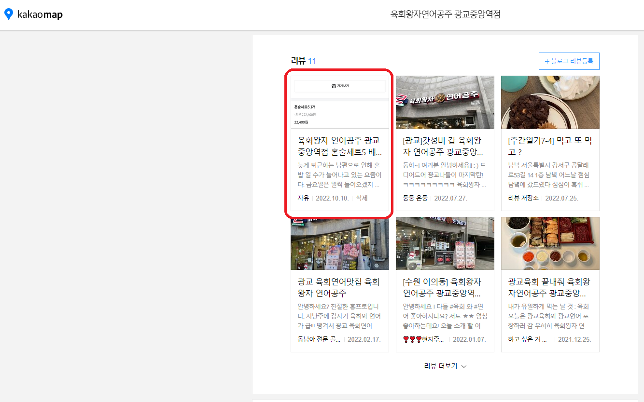Image resolution: width=644 pixels, height=402 pixels.
Task: Open sushi box photo thumbnail
Action: click(550, 243)
